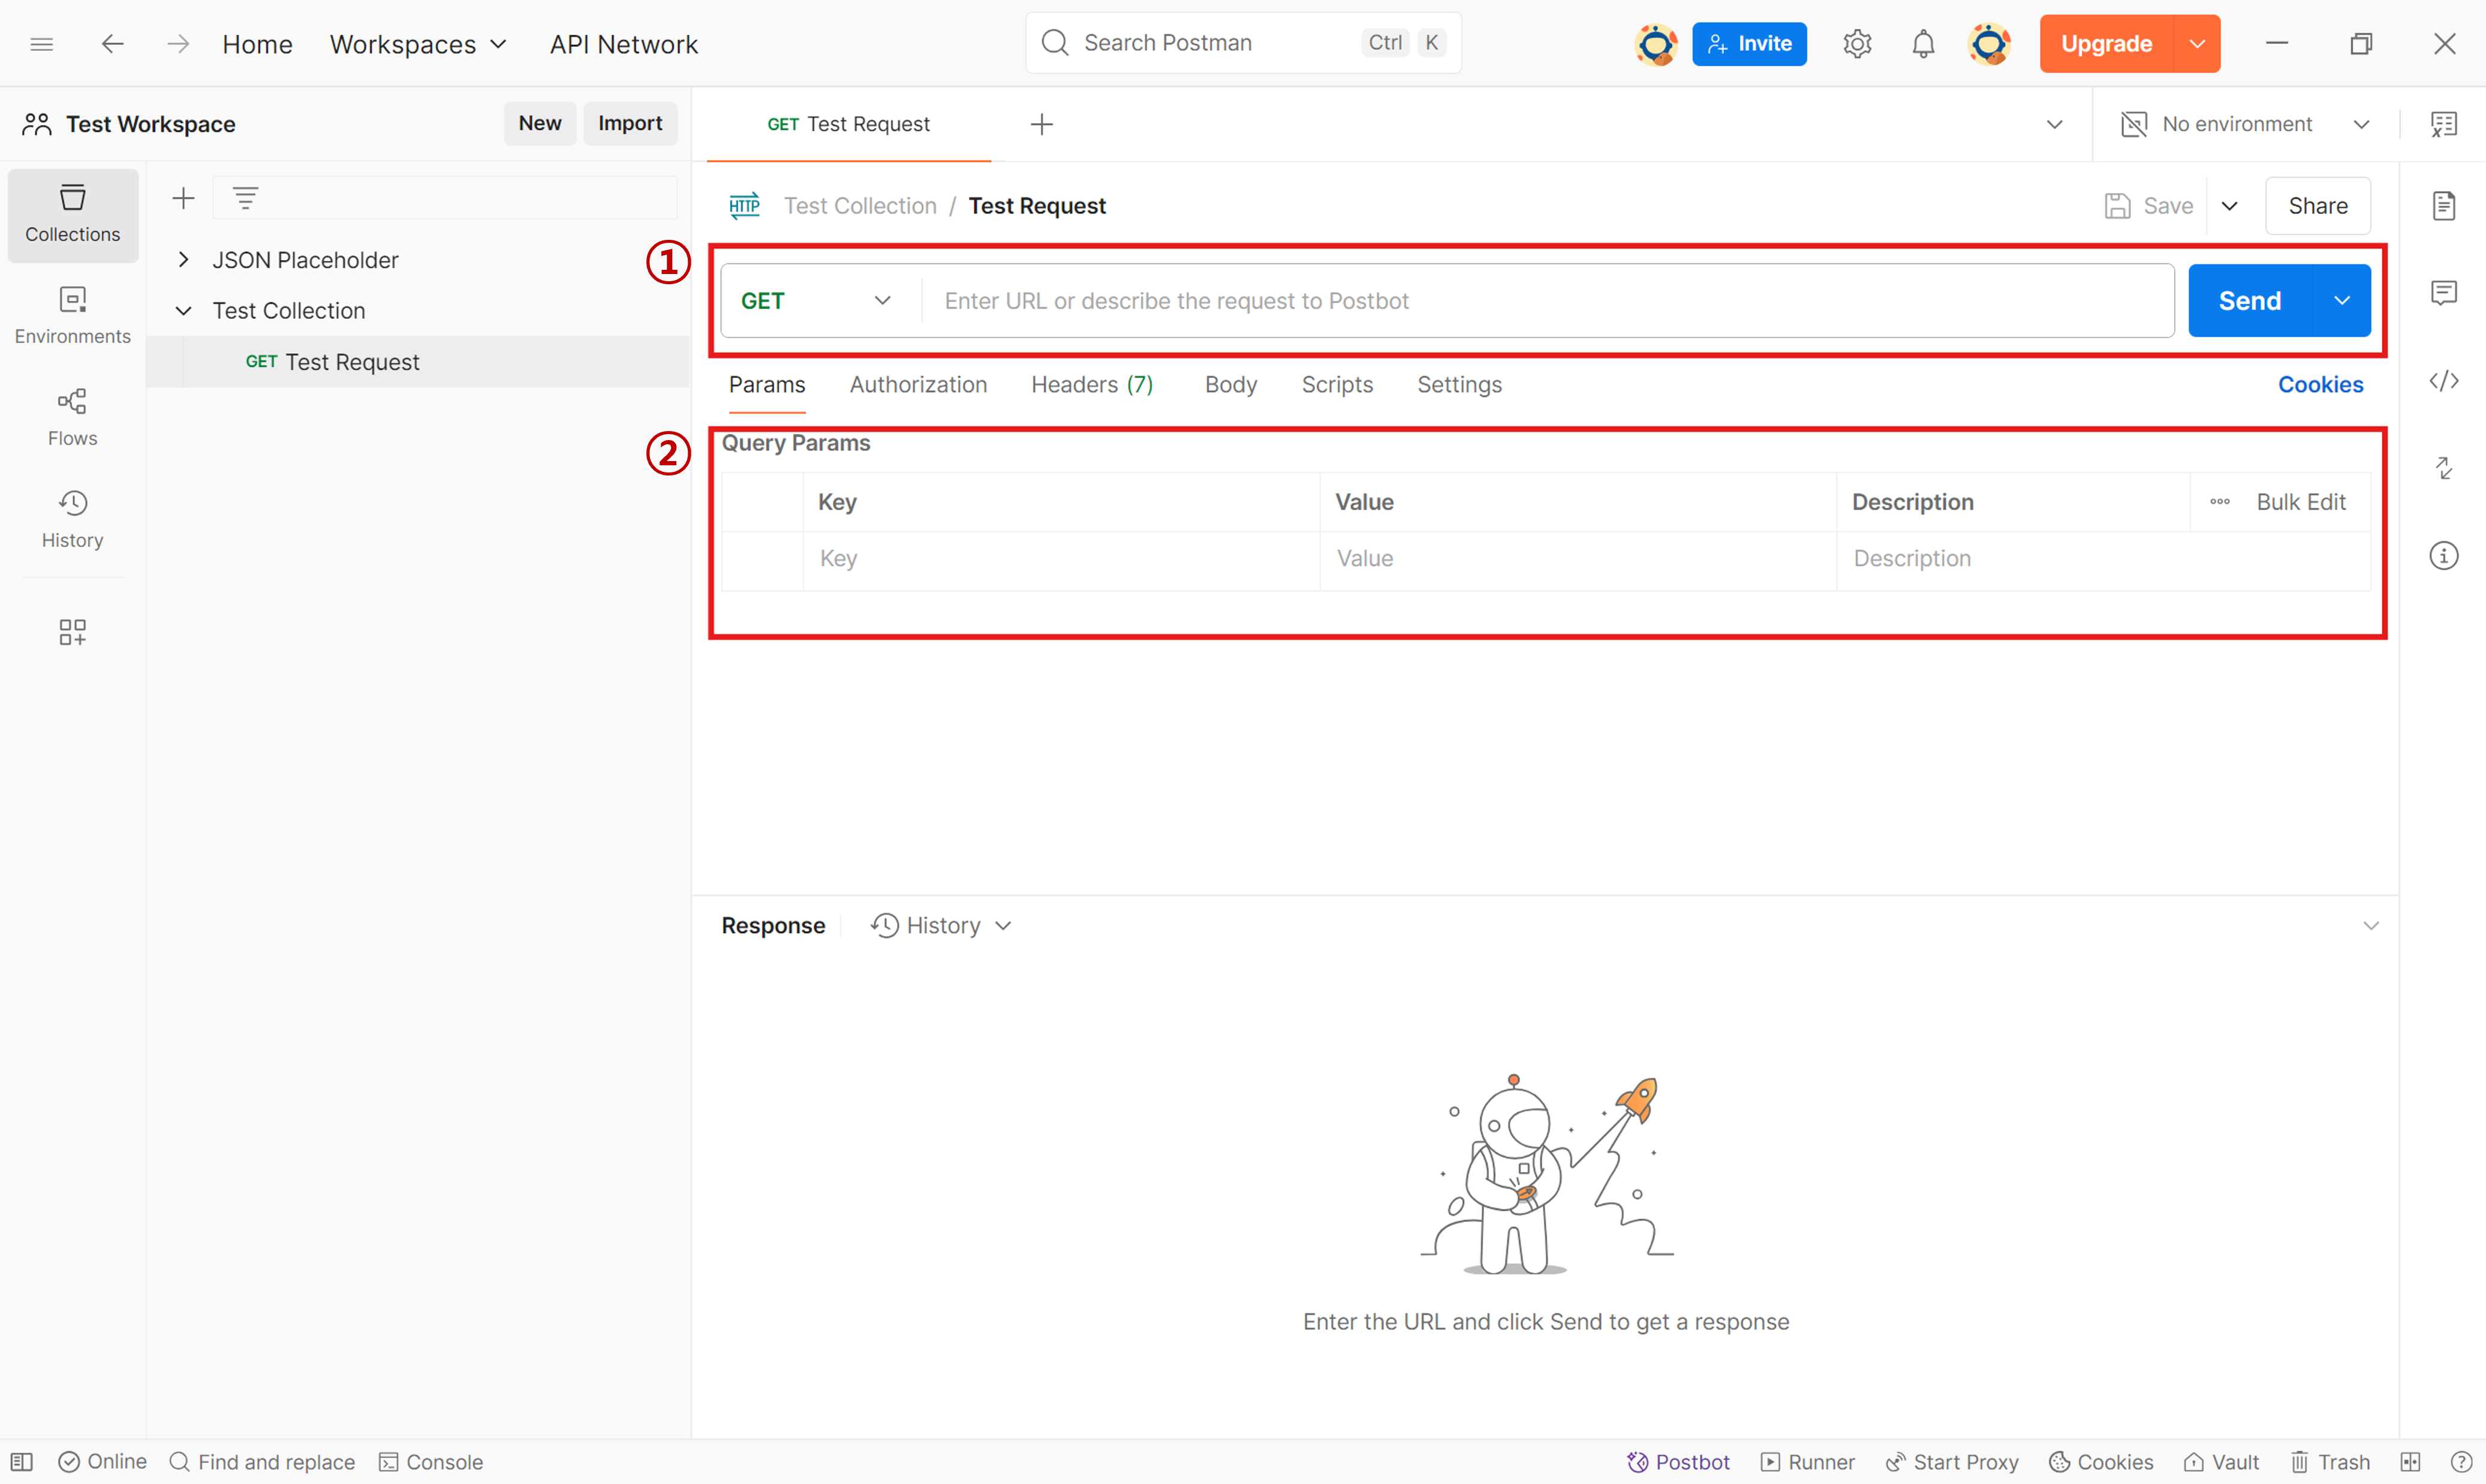Collapse the Response pane chevron
The width and height of the screenshot is (2486, 1484).
click(x=2370, y=926)
